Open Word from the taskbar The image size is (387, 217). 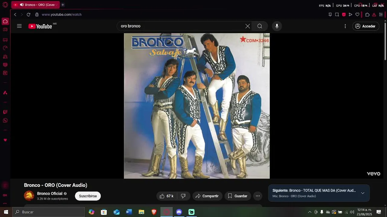[x=129, y=212]
